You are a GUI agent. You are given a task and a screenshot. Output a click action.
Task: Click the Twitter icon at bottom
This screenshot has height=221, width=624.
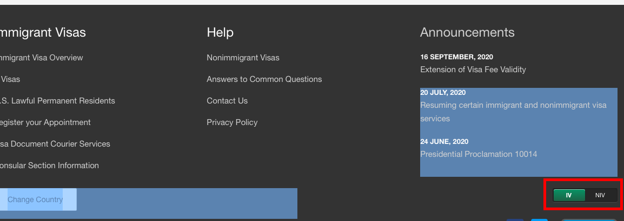539,220
